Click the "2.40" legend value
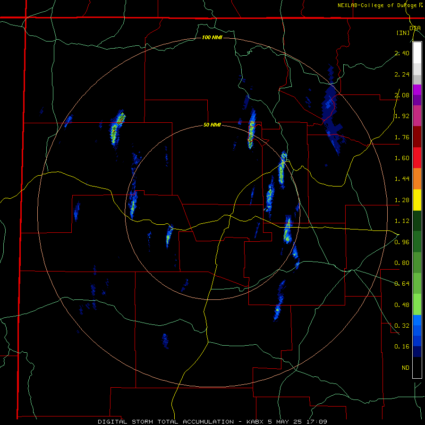This screenshot has width=425, height=425. coord(402,53)
